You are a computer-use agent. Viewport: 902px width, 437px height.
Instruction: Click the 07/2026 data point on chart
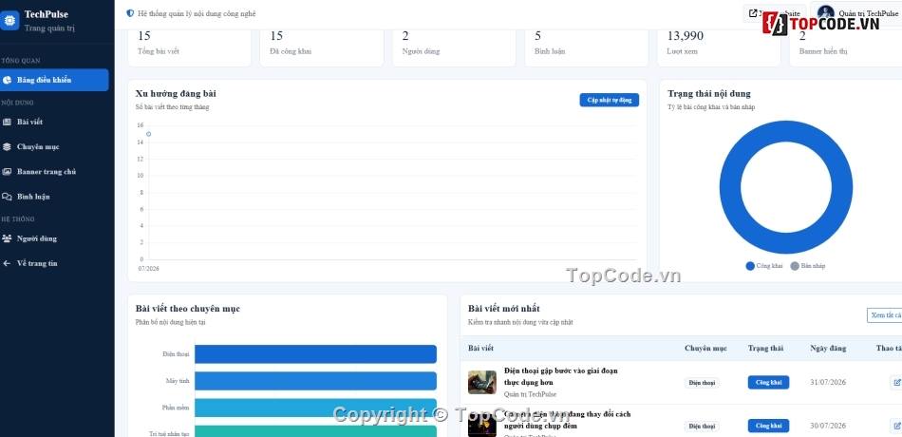click(148, 134)
